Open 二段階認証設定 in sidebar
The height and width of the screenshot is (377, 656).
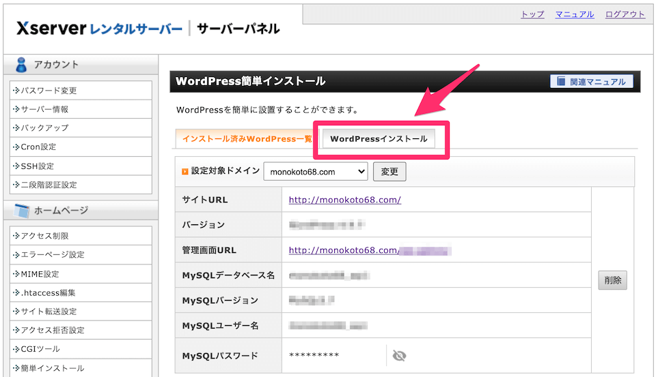(x=81, y=185)
